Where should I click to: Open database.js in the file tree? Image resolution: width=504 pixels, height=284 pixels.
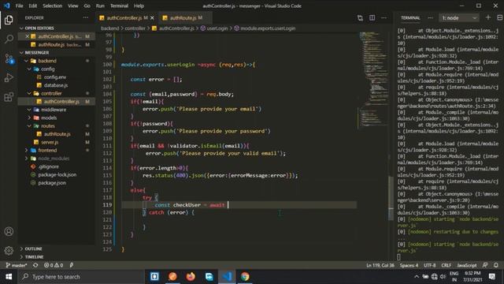(56, 85)
